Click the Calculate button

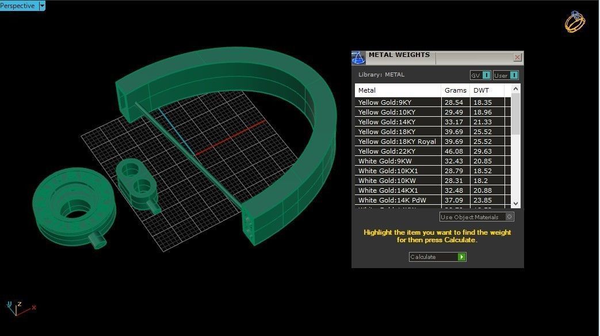[x=437, y=257]
